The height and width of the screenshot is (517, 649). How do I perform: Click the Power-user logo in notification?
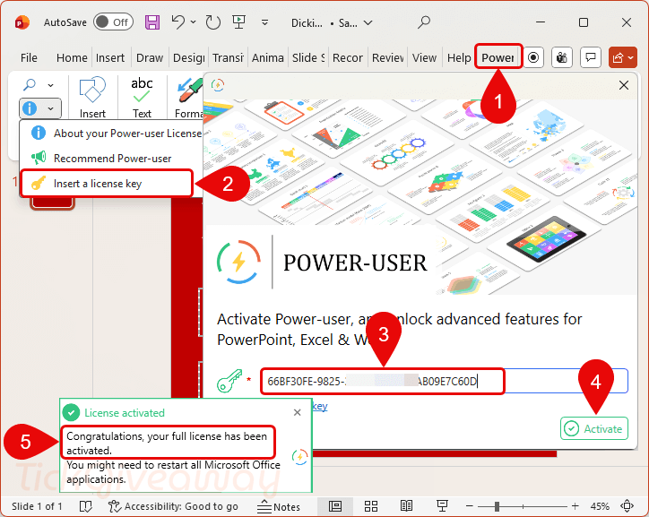[x=299, y=457]
